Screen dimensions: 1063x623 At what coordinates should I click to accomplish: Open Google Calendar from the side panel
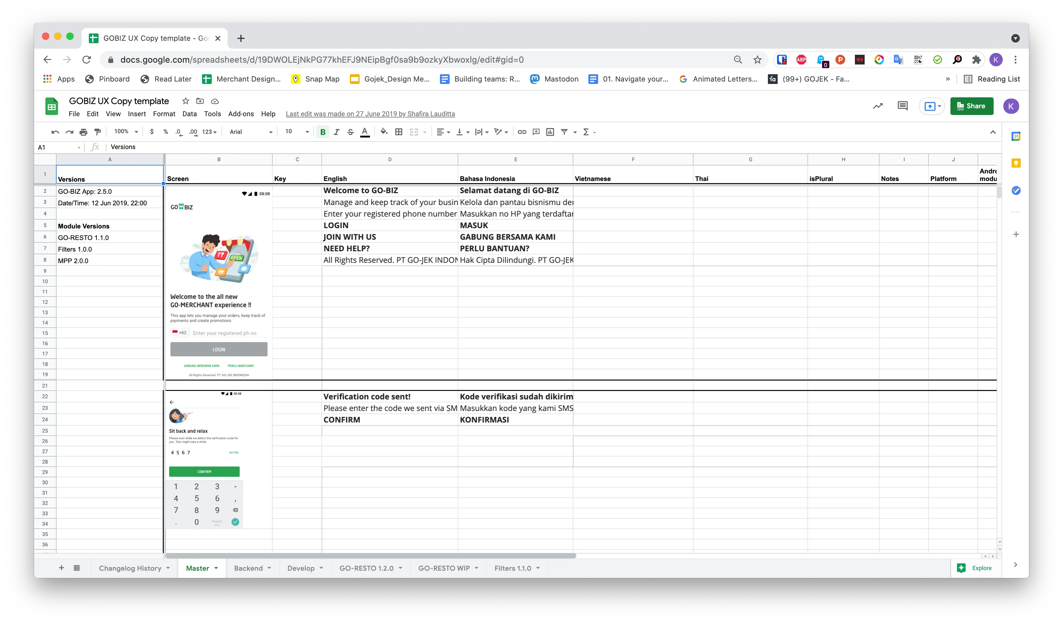pos(1016,136)
